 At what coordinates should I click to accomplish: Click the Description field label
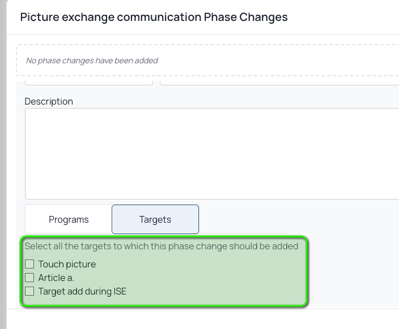49,101
